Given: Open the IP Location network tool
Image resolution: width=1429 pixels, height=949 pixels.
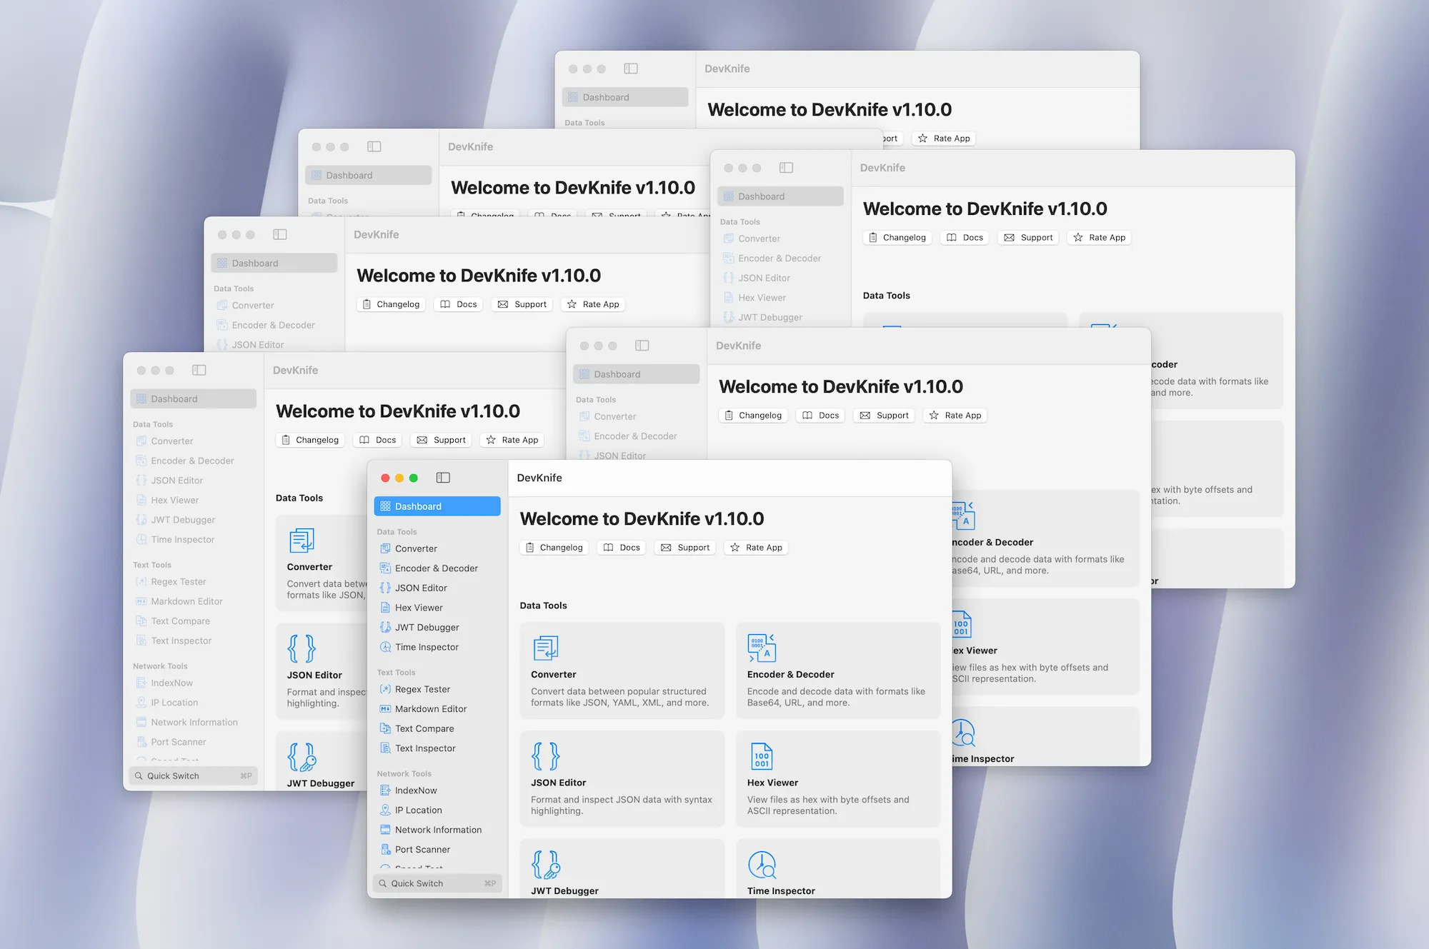Looking at the screenshot, I should pyautogui.click(x=417, y=810).
